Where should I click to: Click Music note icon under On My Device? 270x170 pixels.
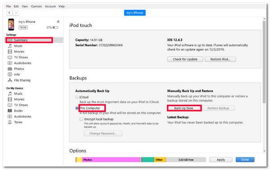(x=10, y=94)
